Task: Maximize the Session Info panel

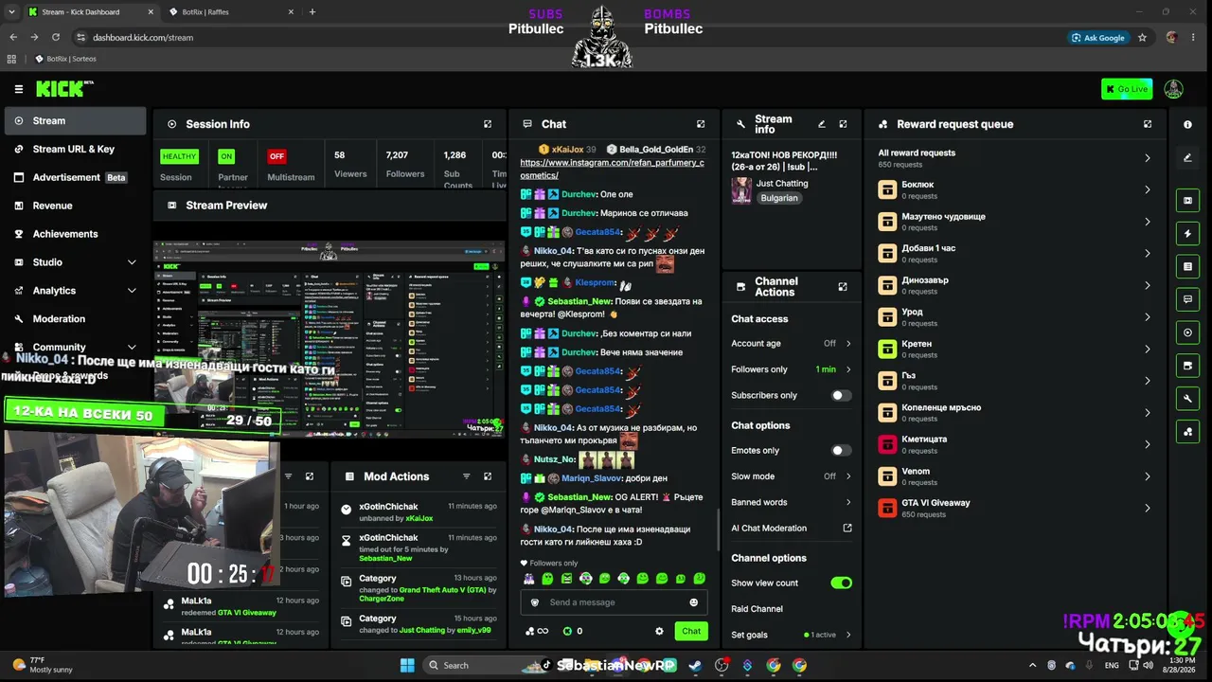Action: coord(488,124)
